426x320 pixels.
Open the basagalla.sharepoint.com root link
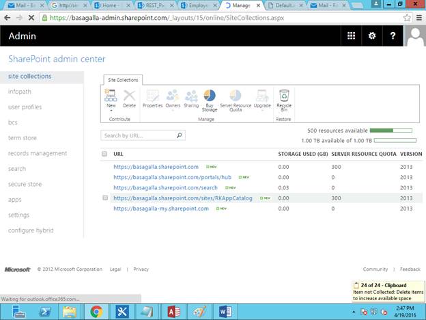pyautogui.click(x=156, y=167)
